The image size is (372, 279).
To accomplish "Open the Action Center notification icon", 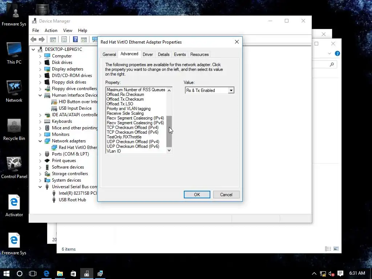I will coord(340,274).
